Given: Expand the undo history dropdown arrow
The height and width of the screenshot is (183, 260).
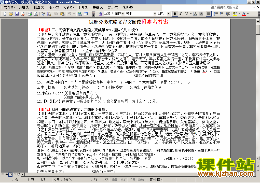Looking at the screenshot, I should 74,14.
